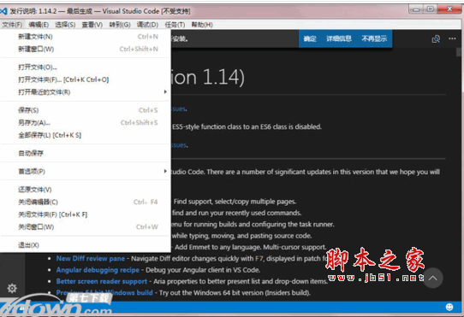Image resolution: width=464 pixels, height=317 pixels.
Task: Select 关闭文件夹(F) menu entry
Action: 86,214
